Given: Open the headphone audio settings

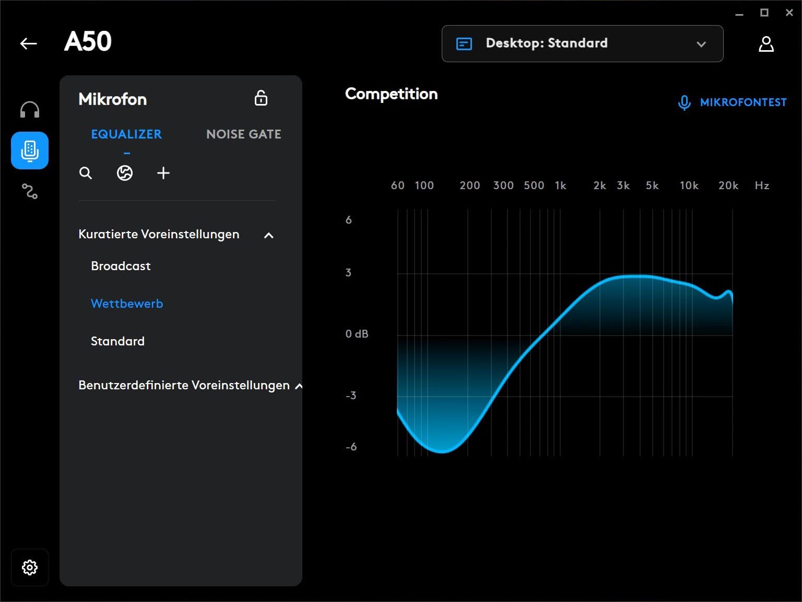Looking at the screenshot, I should click(x=30, y=110).
